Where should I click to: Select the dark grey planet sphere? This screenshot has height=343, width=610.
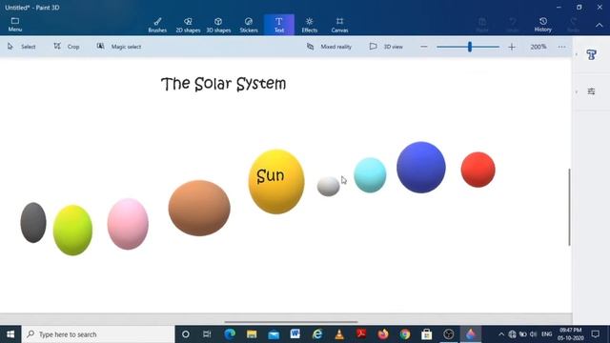[x=33, y=222]
